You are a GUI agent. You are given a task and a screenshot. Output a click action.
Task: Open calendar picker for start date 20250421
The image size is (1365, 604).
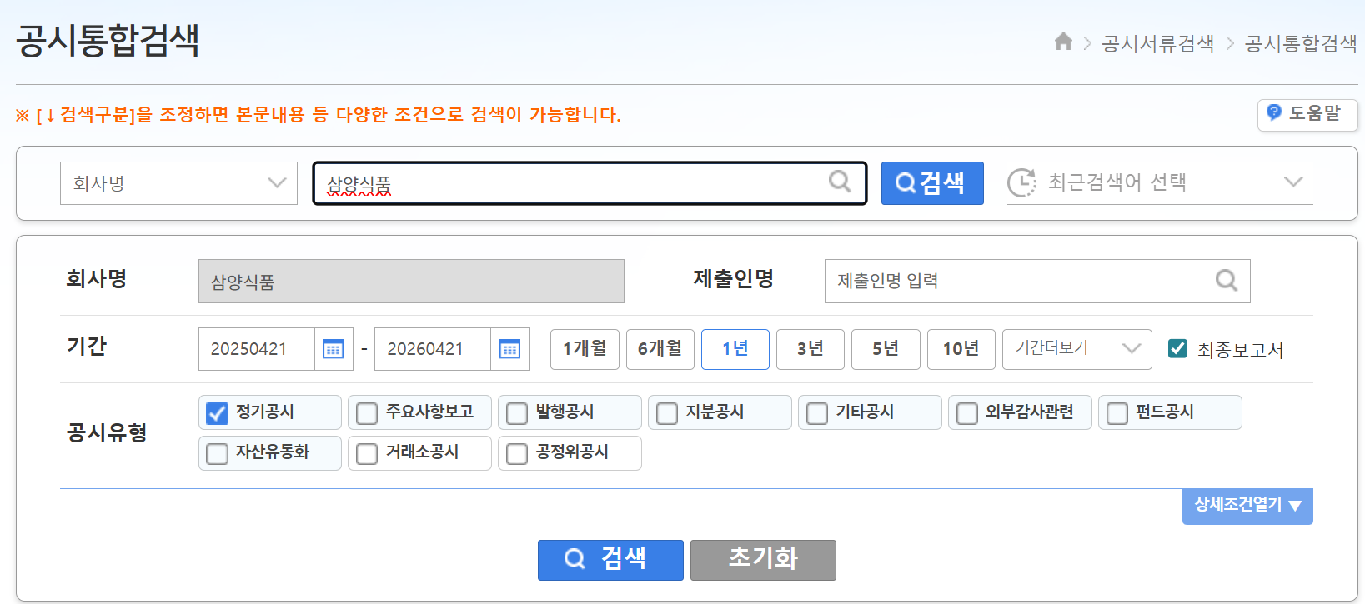click(334, 349)
